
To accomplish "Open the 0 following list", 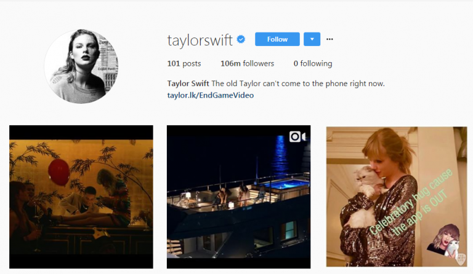I will 313,63.
